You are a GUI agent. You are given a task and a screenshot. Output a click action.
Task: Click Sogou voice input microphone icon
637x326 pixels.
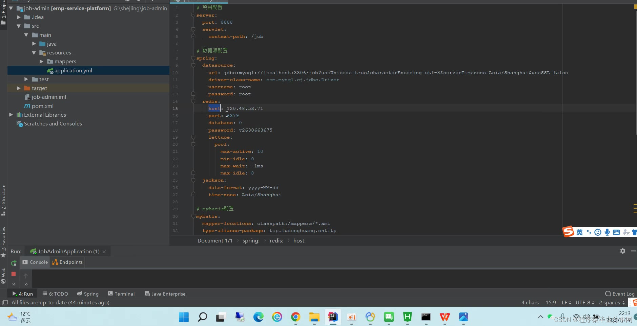point(607,232)
